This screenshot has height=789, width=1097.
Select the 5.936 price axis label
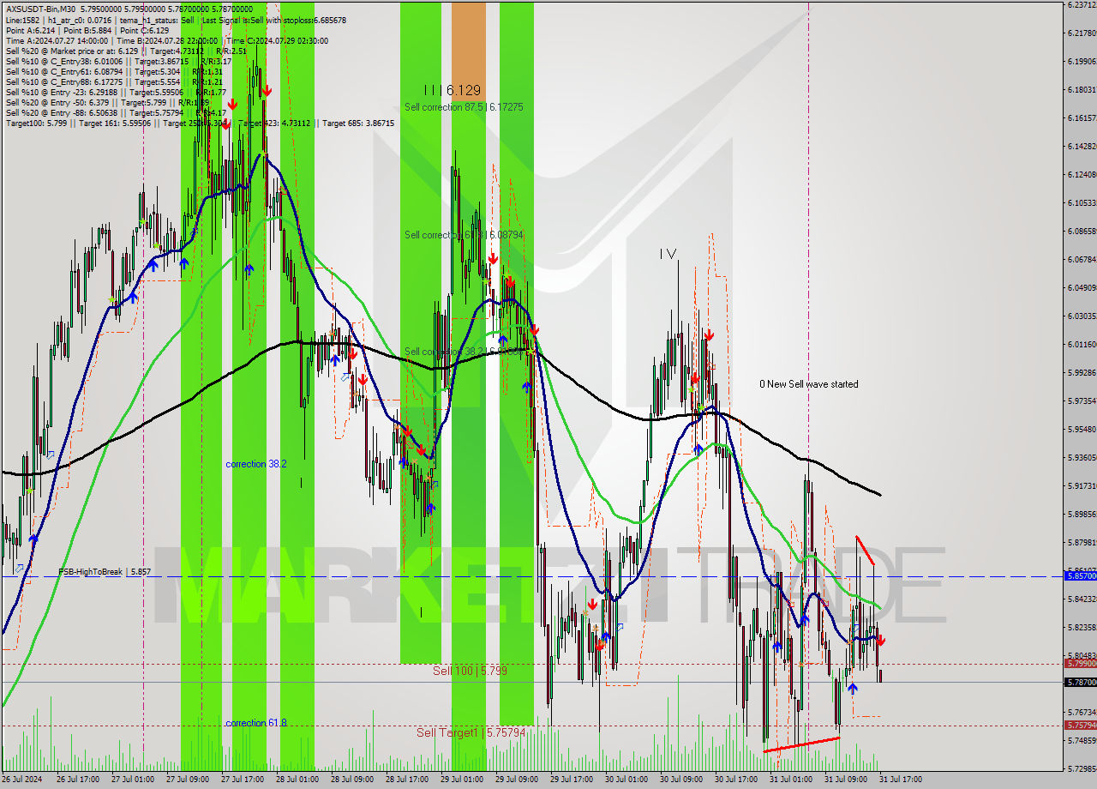[x=1082, y=457]
